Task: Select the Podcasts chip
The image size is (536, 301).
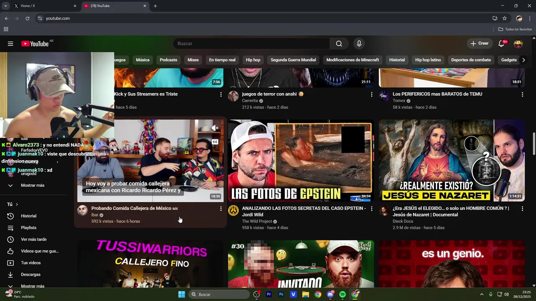Action: pos(168,60)
